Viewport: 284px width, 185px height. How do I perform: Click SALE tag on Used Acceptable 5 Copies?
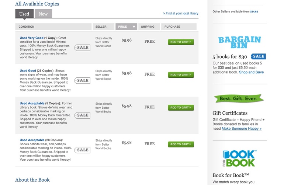click(82, 115)
